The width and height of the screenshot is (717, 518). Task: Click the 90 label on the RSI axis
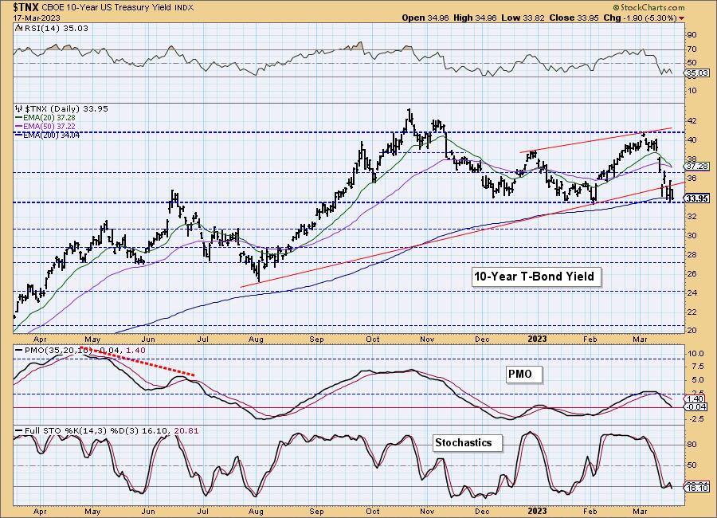(x=692, y=35)
